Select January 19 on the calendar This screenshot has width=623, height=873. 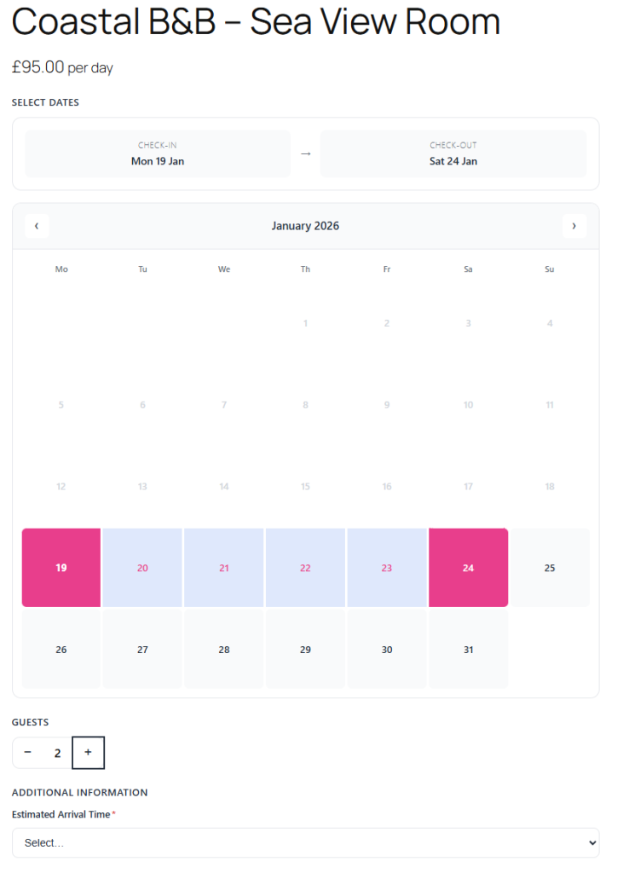tap(61, 568)
